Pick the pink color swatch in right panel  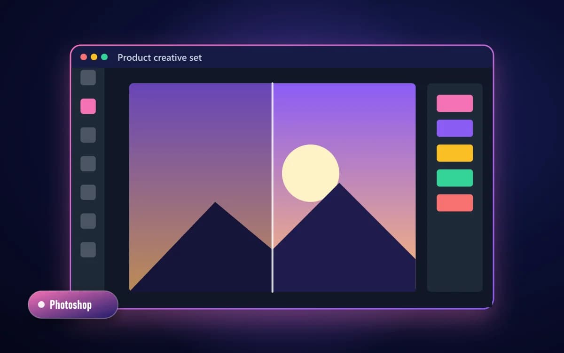tap(454, 104)
